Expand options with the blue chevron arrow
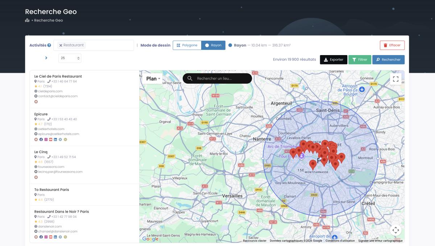The width and height of the screenshot is (435, 246). (46, 58)
